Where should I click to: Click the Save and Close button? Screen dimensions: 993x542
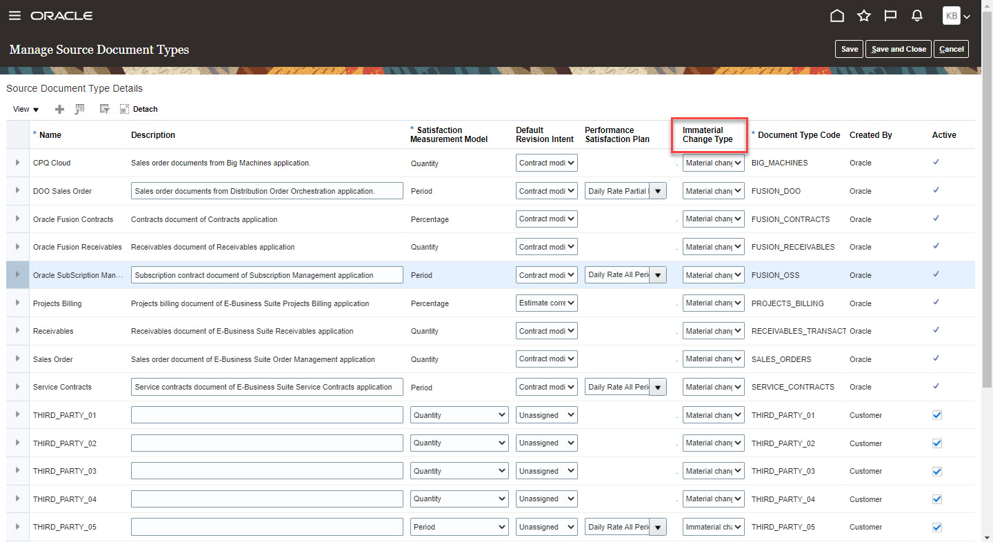[899, 49]
